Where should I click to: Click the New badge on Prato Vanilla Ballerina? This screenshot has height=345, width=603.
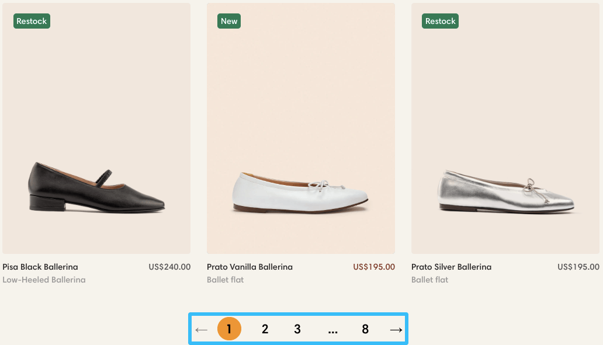(228, 21)
